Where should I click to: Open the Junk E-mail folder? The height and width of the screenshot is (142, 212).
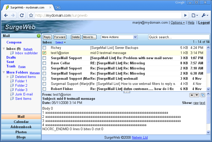(x=24, y=94)
